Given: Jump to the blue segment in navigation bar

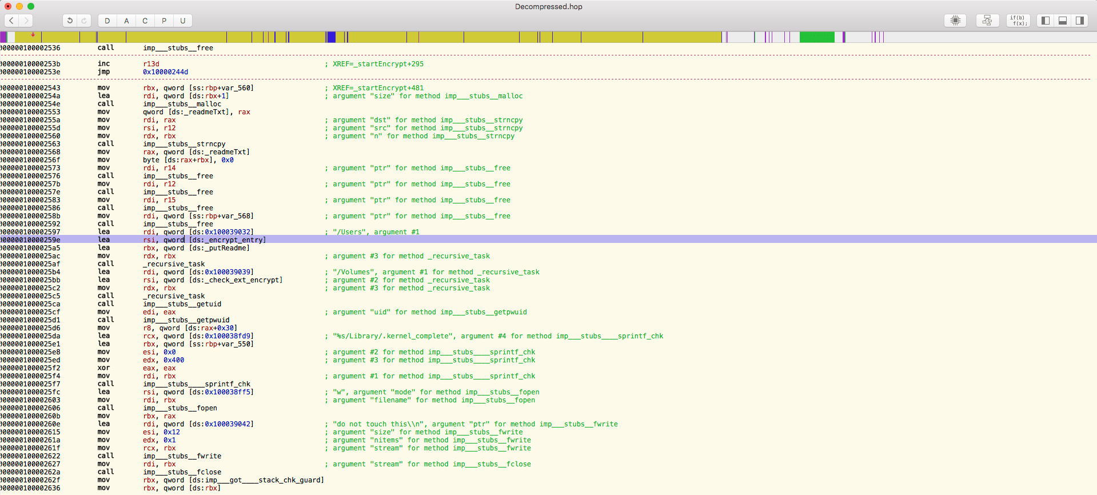Looking at the screenshot, I should pyautogui.click(x=331, y=37).
